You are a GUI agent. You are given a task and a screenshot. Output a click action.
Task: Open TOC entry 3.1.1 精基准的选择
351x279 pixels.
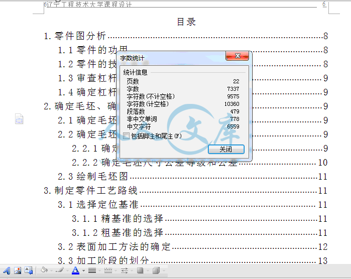click(200, 219)
